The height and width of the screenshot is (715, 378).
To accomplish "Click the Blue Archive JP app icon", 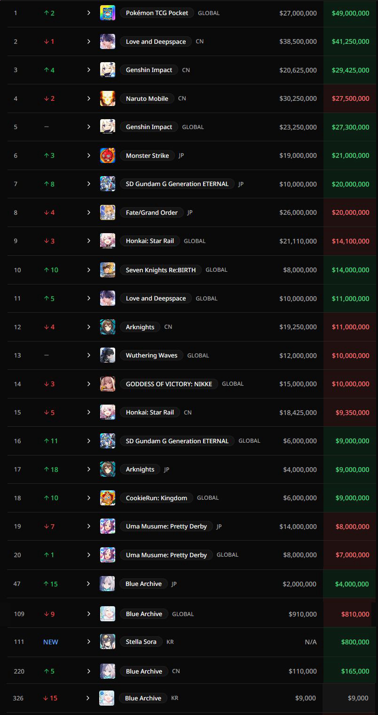I will 107,584.
